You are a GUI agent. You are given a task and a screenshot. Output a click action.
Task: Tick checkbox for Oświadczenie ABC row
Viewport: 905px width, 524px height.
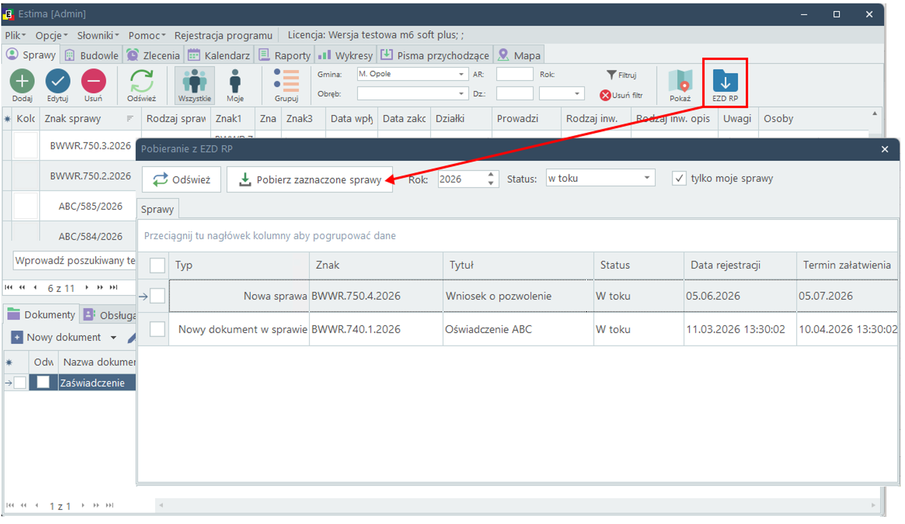click(x=157, y=329)
